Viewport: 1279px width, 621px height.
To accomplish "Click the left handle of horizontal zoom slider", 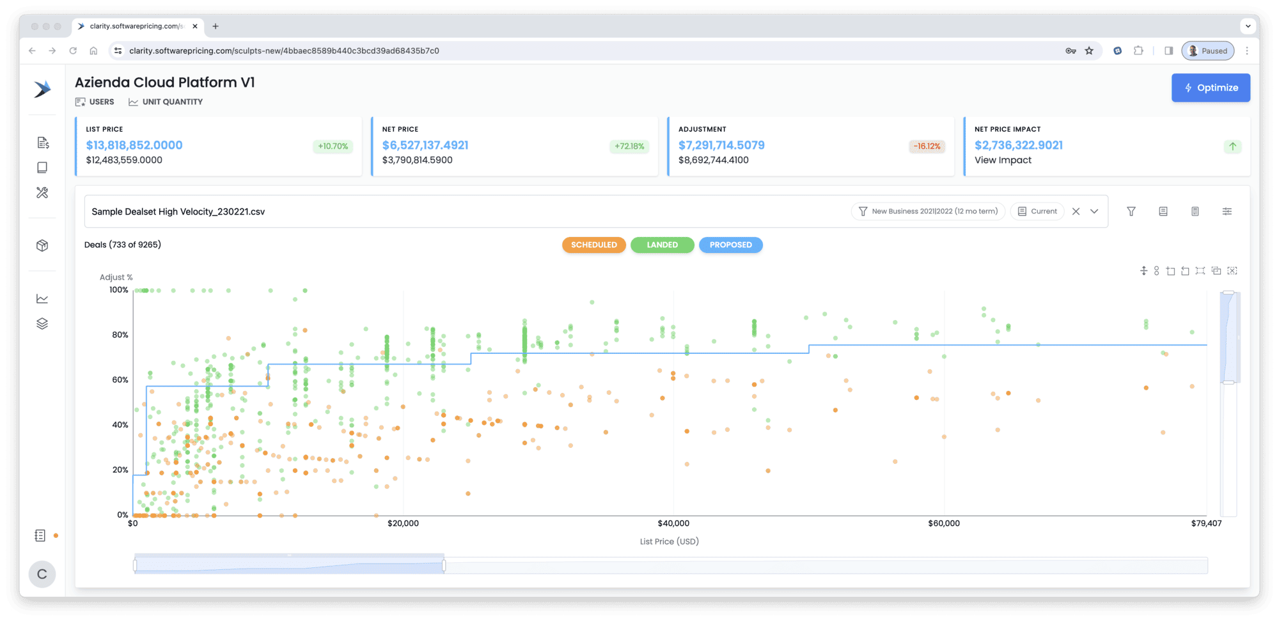I will tap(135, 565).
